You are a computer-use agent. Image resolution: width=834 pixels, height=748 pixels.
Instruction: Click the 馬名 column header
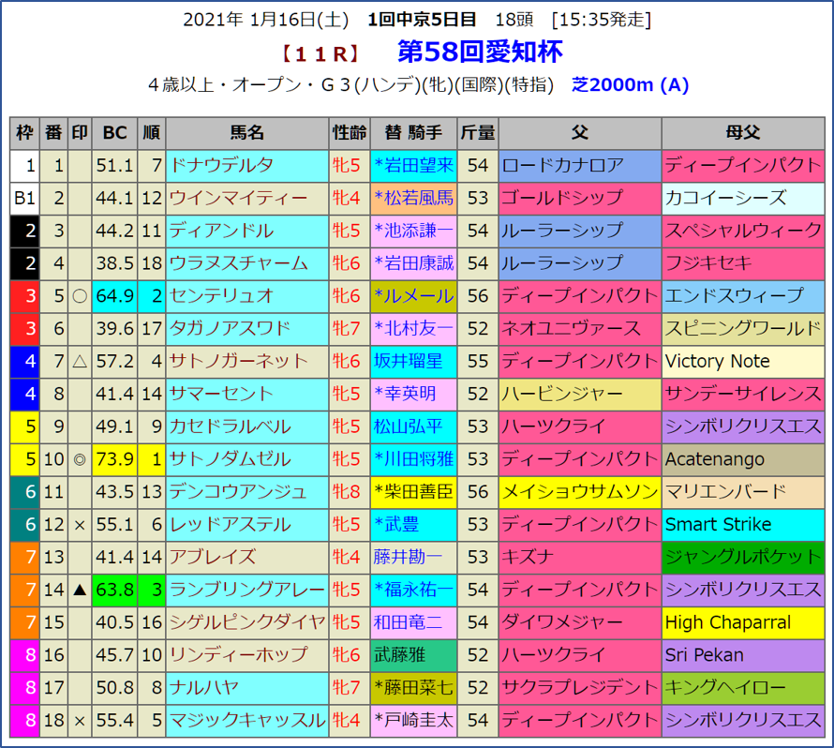(246, 133)
